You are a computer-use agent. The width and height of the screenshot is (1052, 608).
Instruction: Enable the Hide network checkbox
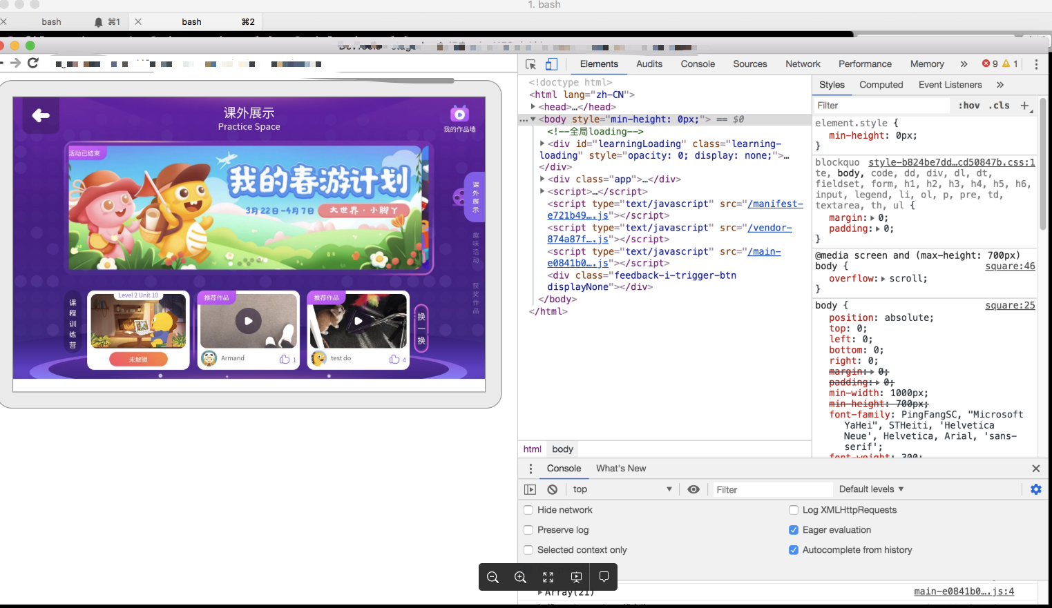coord(528,510)
